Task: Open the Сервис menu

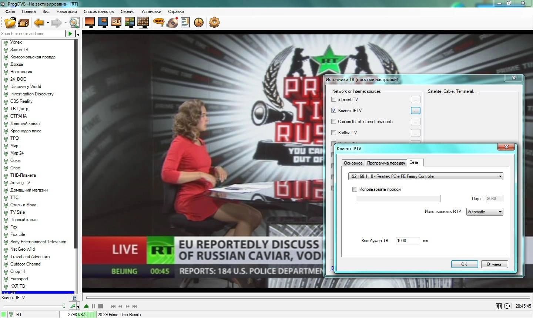Action: (127, 11)
